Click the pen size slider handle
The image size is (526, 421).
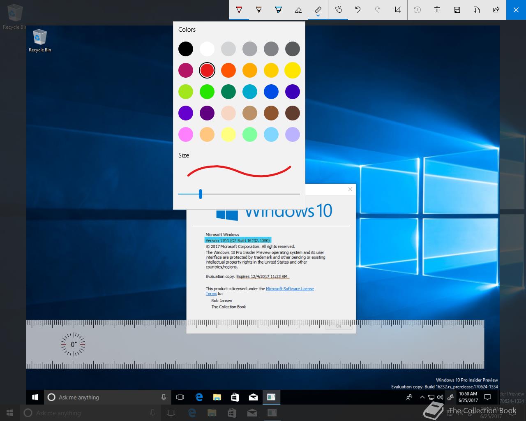point(201,194)
